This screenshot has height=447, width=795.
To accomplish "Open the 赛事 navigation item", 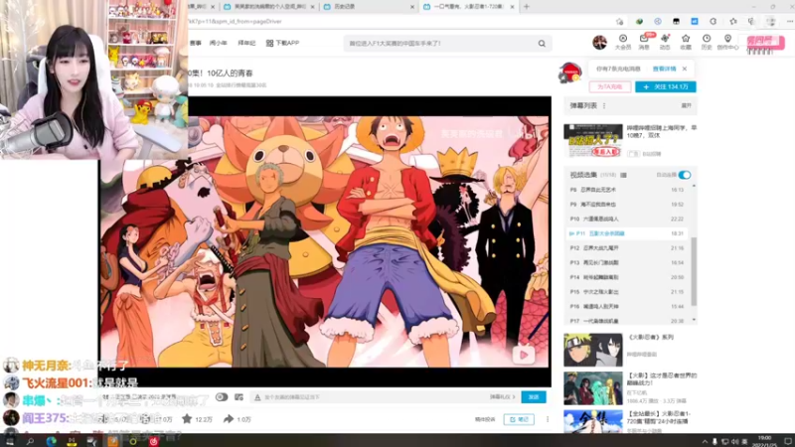I will (x=195, y=43).
